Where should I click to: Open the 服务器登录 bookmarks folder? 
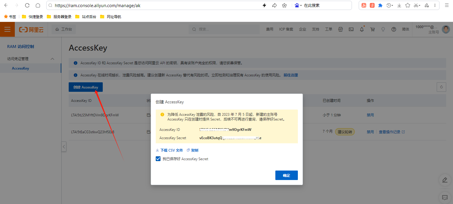click(59, 17)
